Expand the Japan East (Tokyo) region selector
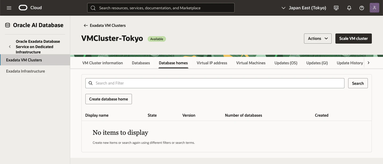Screen dimensions: 383x164 click(x=304, y=8)
